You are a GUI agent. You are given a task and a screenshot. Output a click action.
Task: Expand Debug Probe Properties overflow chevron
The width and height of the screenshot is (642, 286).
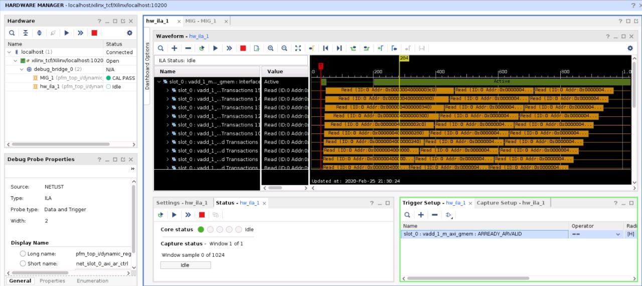(x=133, y=169)
